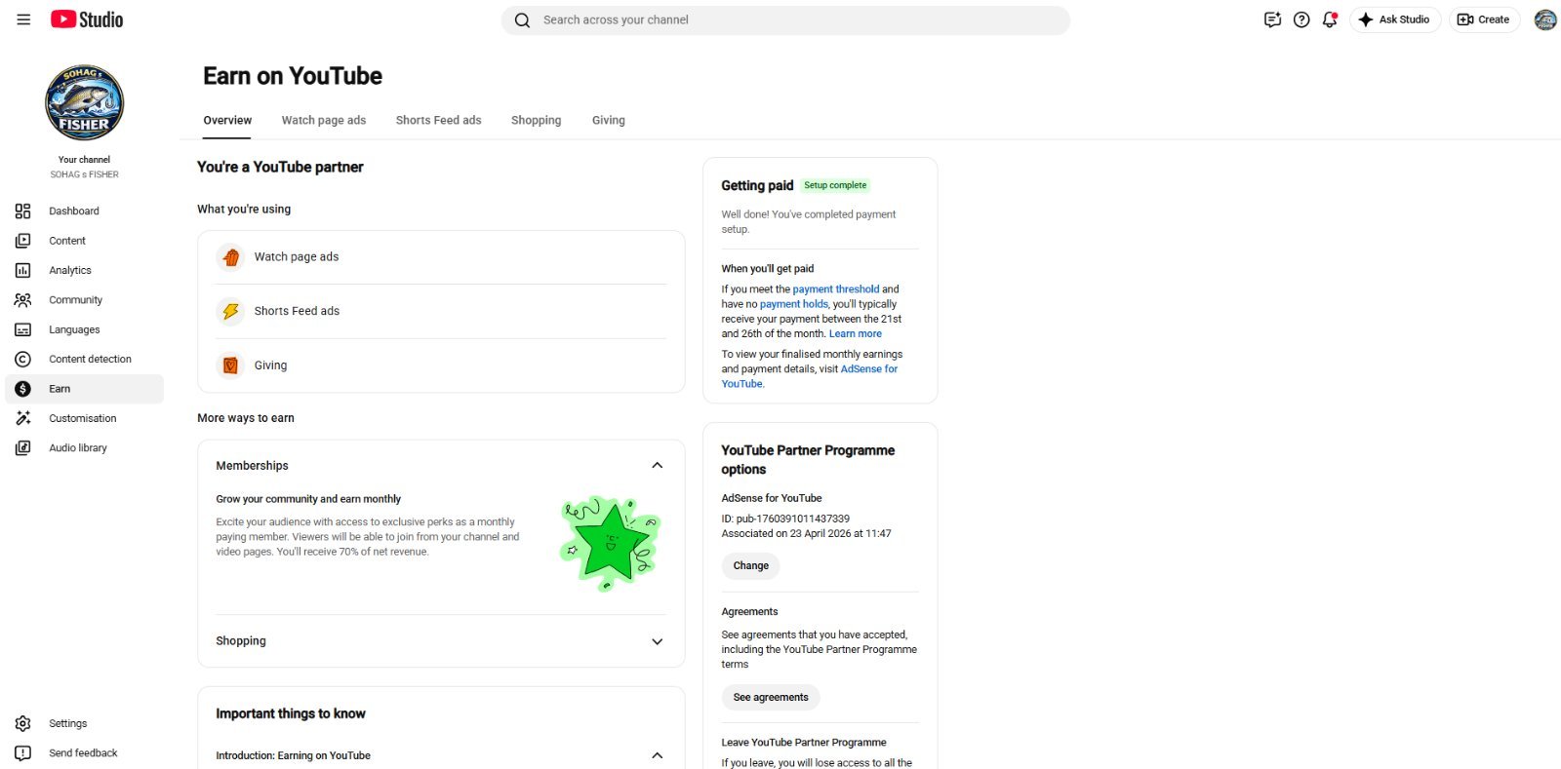Viewport: 1561px width, 769px height.
Task: Open the payment threshold link
Action: pyautogui.click(x=836, y=289)
